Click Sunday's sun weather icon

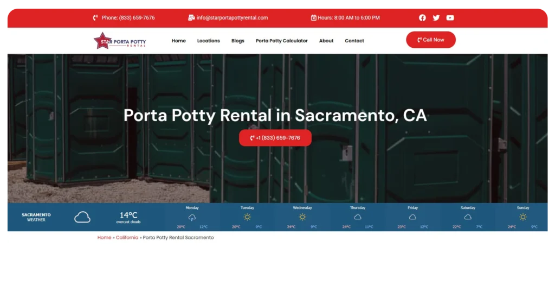click(x=522, y=217)
